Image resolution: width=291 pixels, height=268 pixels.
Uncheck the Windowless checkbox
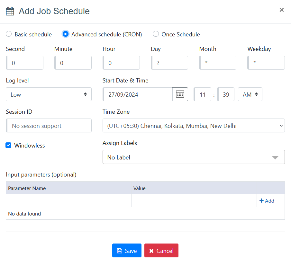click(9, 146)
